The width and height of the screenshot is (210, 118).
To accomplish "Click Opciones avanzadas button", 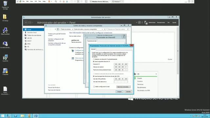I will (x=123, y=87).
